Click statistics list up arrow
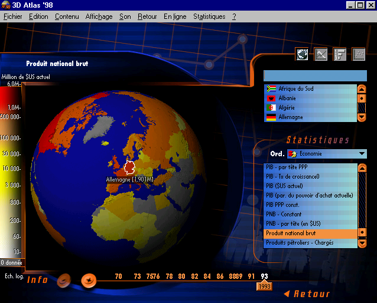The height and width of the screenshot is (303, 377). point(362,167)
